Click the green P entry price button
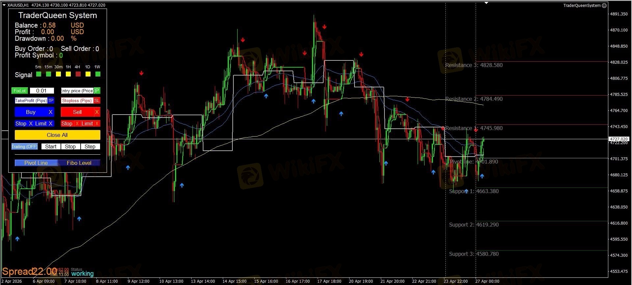This screenshot has width=632, height=285. [97, 91]
